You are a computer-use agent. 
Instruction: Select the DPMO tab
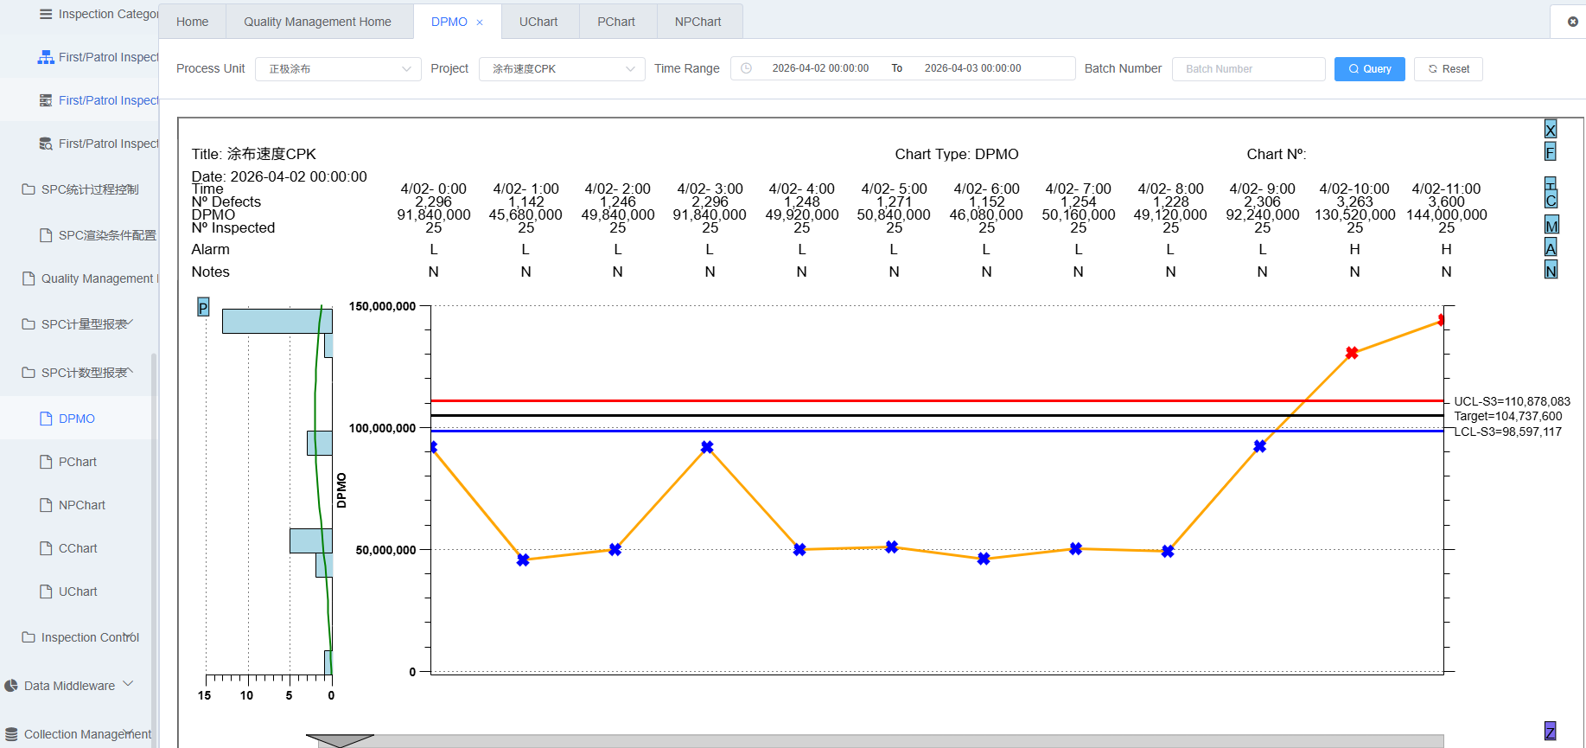[x=449, y=22]
